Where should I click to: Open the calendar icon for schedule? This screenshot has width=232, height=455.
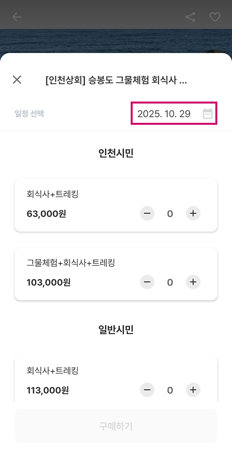click(208, 114)
